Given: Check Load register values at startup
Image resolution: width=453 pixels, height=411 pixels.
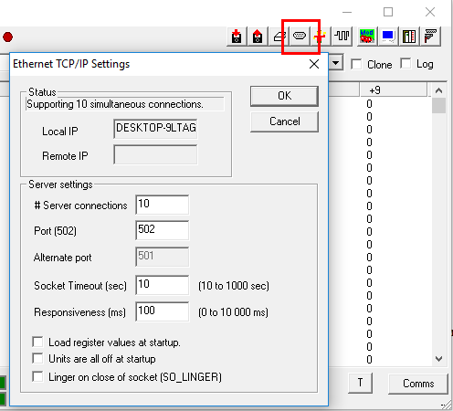Looking at the screenshot, I should pyautogui.click(x=37, y=342).
